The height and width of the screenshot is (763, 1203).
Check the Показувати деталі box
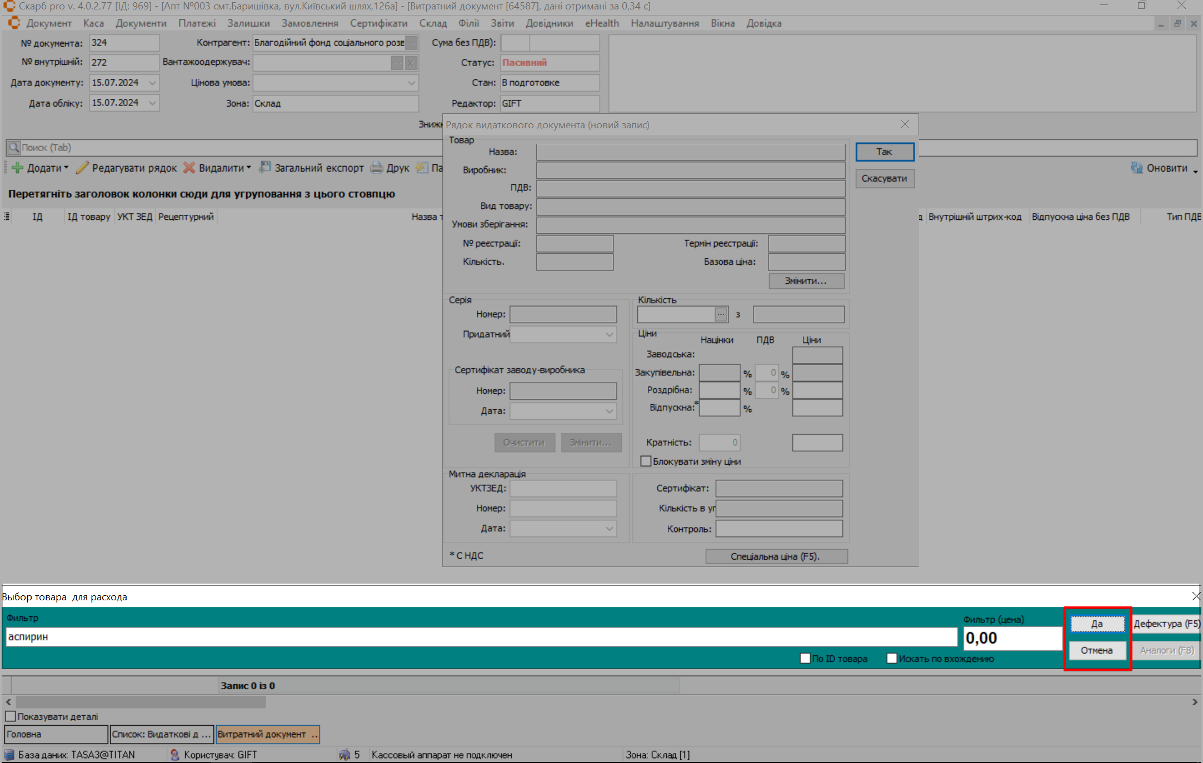point(11,716)
